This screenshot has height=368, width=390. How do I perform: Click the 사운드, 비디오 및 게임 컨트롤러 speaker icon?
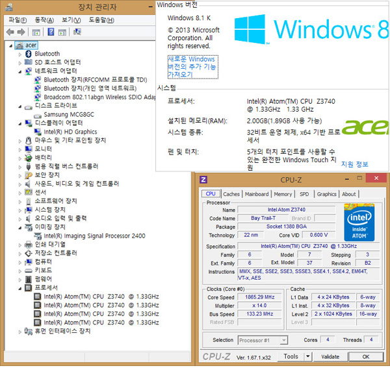28,184
